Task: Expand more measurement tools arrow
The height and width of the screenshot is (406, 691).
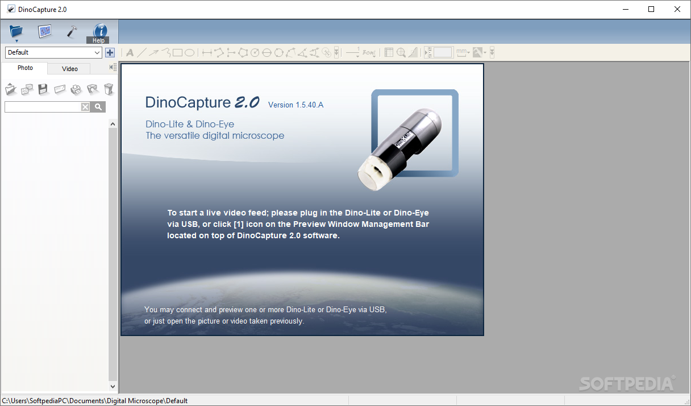Action: (x=336, y=52)
